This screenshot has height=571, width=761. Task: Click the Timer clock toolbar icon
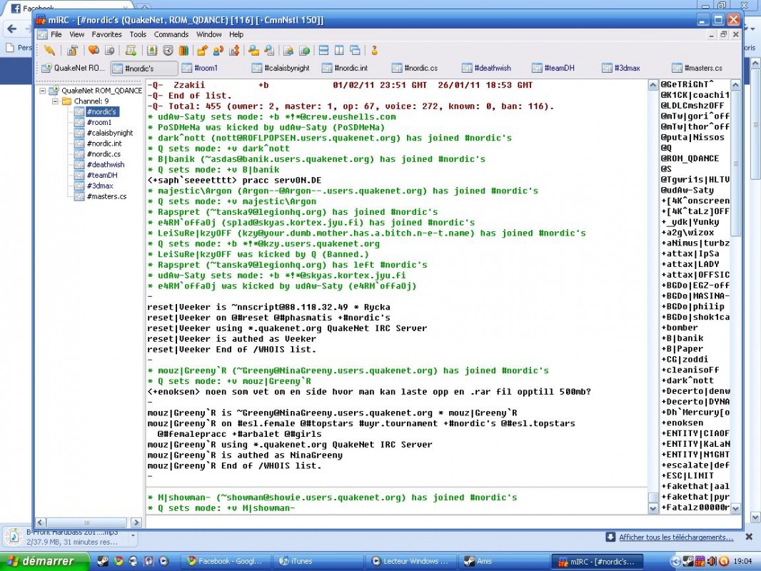coord(168,50)
